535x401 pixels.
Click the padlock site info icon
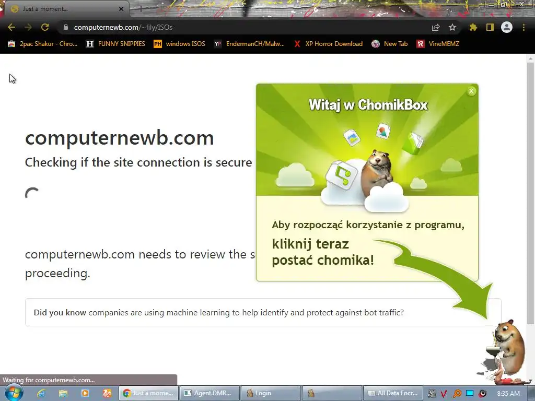tap(66, 27)
